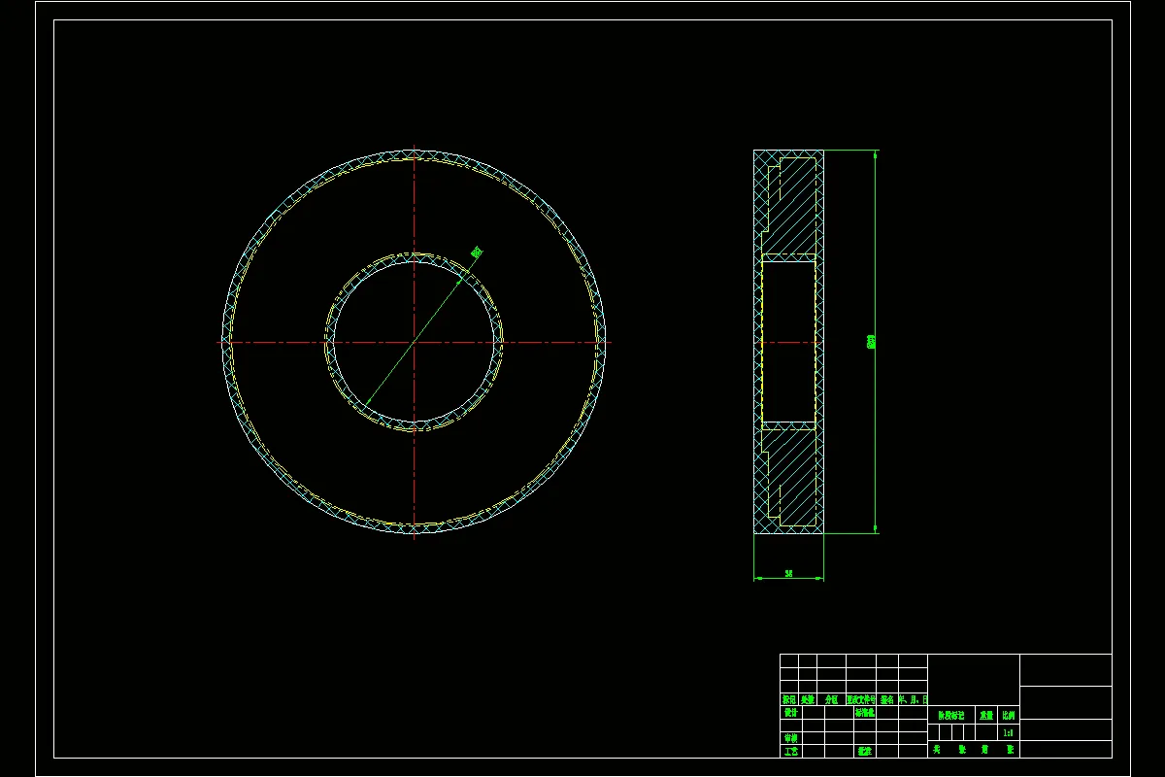This screenshot has height=777, width=1165.
Task: Click the 审核 label in title block
Action: 791,737
